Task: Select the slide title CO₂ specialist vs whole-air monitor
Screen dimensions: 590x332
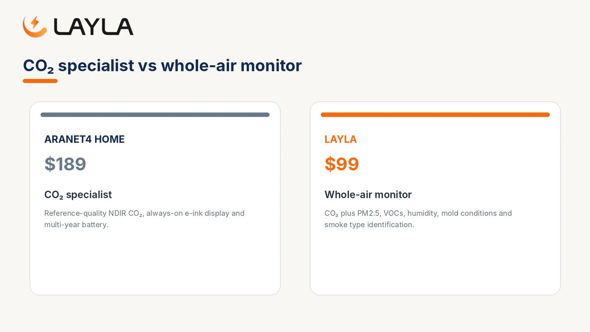Action: [162, 66]
